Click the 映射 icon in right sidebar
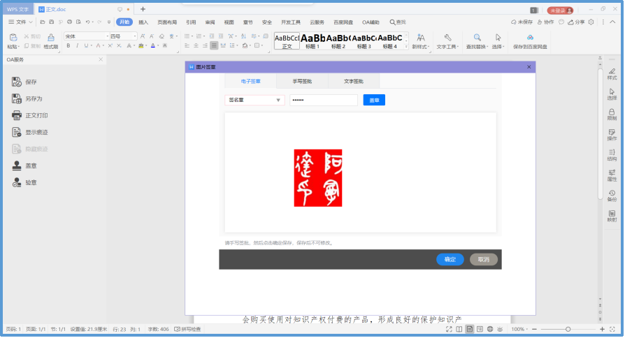This screenshot has width=625, height=338. coord(612,214)
